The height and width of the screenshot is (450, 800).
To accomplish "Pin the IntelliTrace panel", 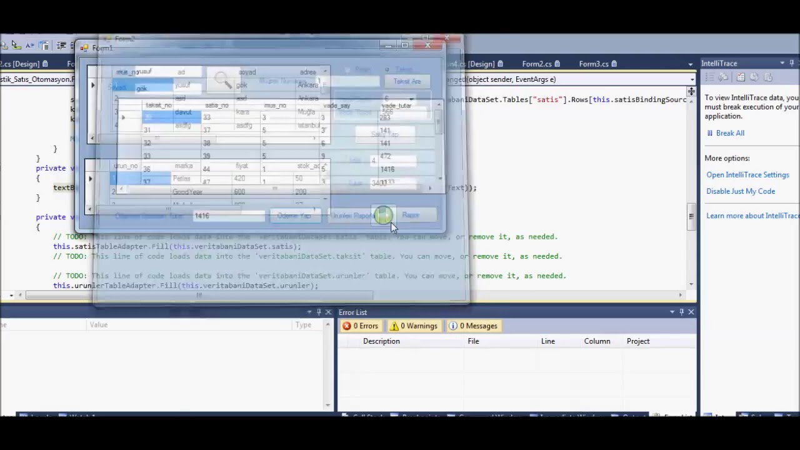I will pyautogui.click(x=792, y=63).
